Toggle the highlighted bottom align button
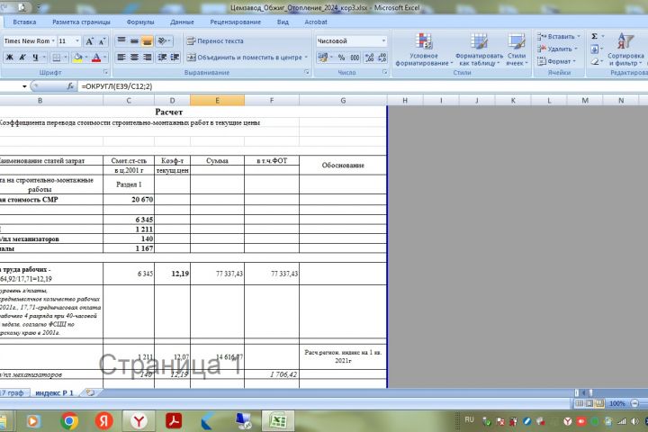Image resolution: width=648 pixels, height=432 pixels. coord(147,40)
